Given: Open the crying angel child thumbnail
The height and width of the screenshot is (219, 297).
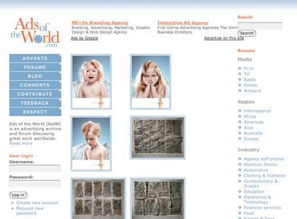Looking at the screenshot, I should [x=91, y=82].
